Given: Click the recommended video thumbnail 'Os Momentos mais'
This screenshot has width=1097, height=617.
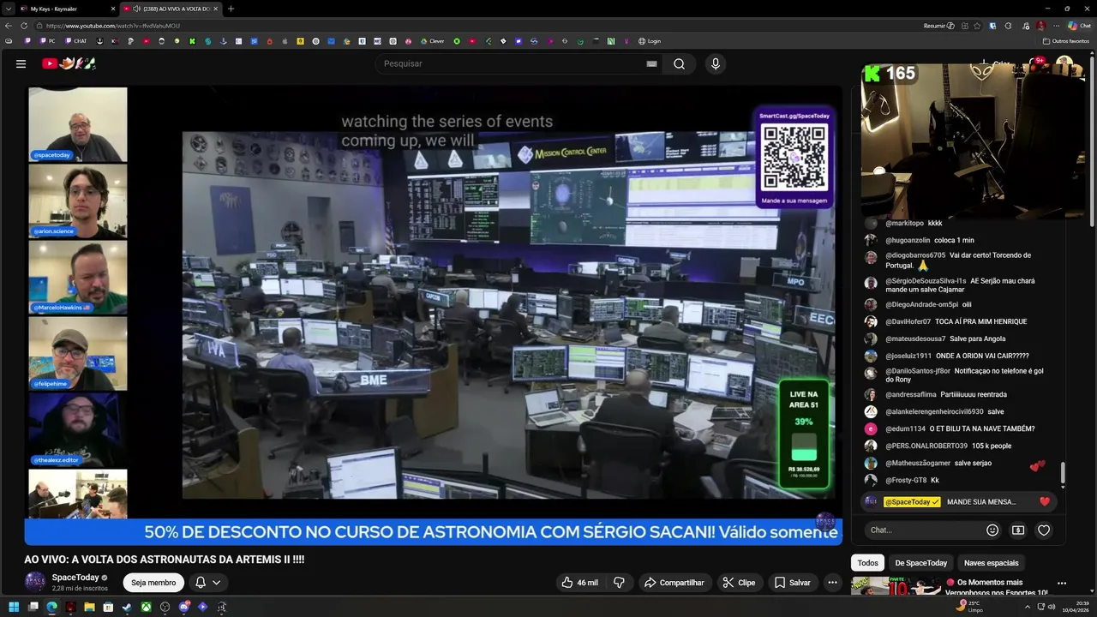Looking at the screenshot, I should point(895,587).
